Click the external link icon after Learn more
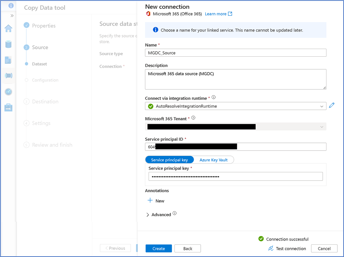This screenshot has width=344, height=257. pos(230,14)
